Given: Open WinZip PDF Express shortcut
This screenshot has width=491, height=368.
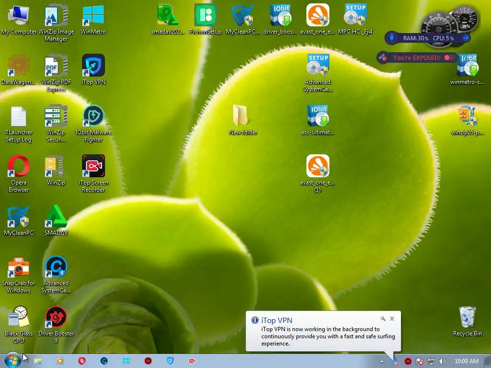Looking at the screenshot, I should (x=56, y=73).
